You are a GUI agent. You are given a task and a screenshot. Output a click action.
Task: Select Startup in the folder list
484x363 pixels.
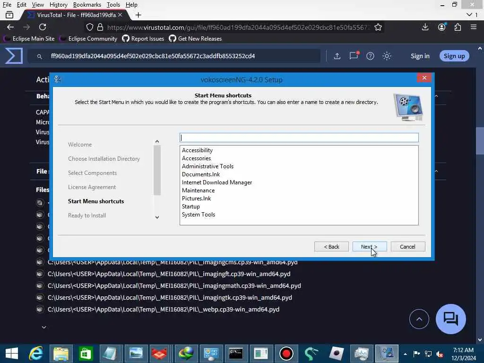pos(191,207)
